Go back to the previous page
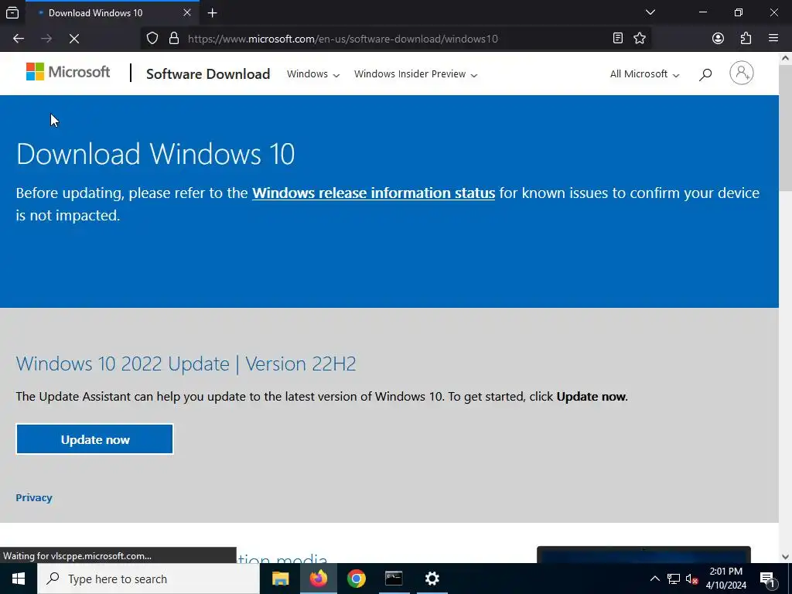The width and height of the screenshot is (792, 594). coord(19,39)
